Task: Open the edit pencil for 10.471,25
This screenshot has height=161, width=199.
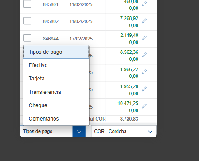Action: click(x=144, y=106)
